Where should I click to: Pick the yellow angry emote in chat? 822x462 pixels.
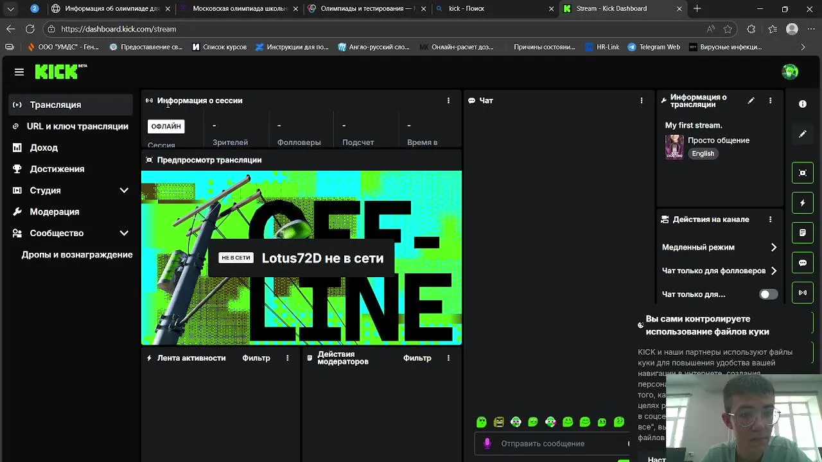[x=499, y=422]
